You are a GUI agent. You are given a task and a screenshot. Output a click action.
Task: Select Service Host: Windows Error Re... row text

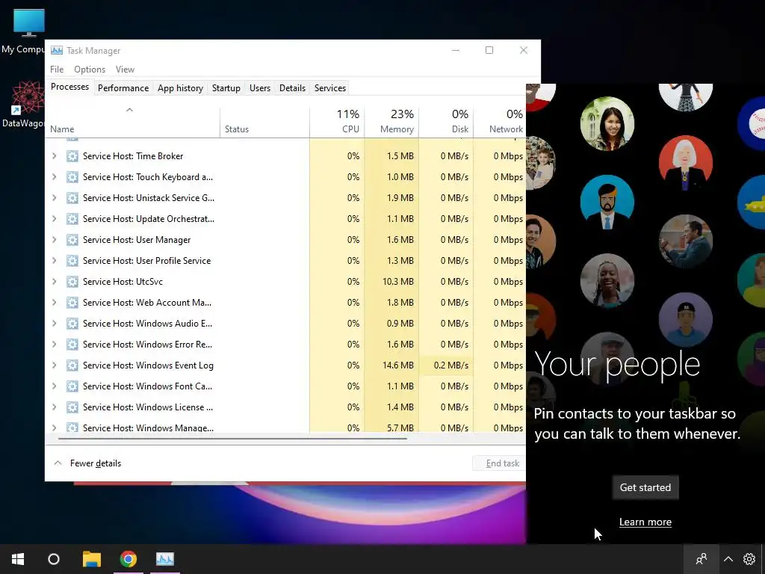(147, 345)
